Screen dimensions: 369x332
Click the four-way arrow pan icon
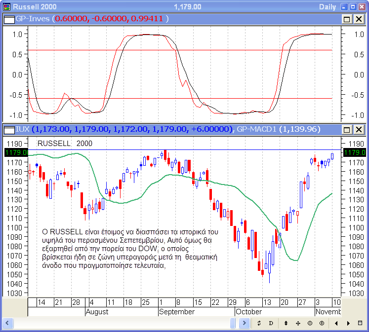pos(298,323)
